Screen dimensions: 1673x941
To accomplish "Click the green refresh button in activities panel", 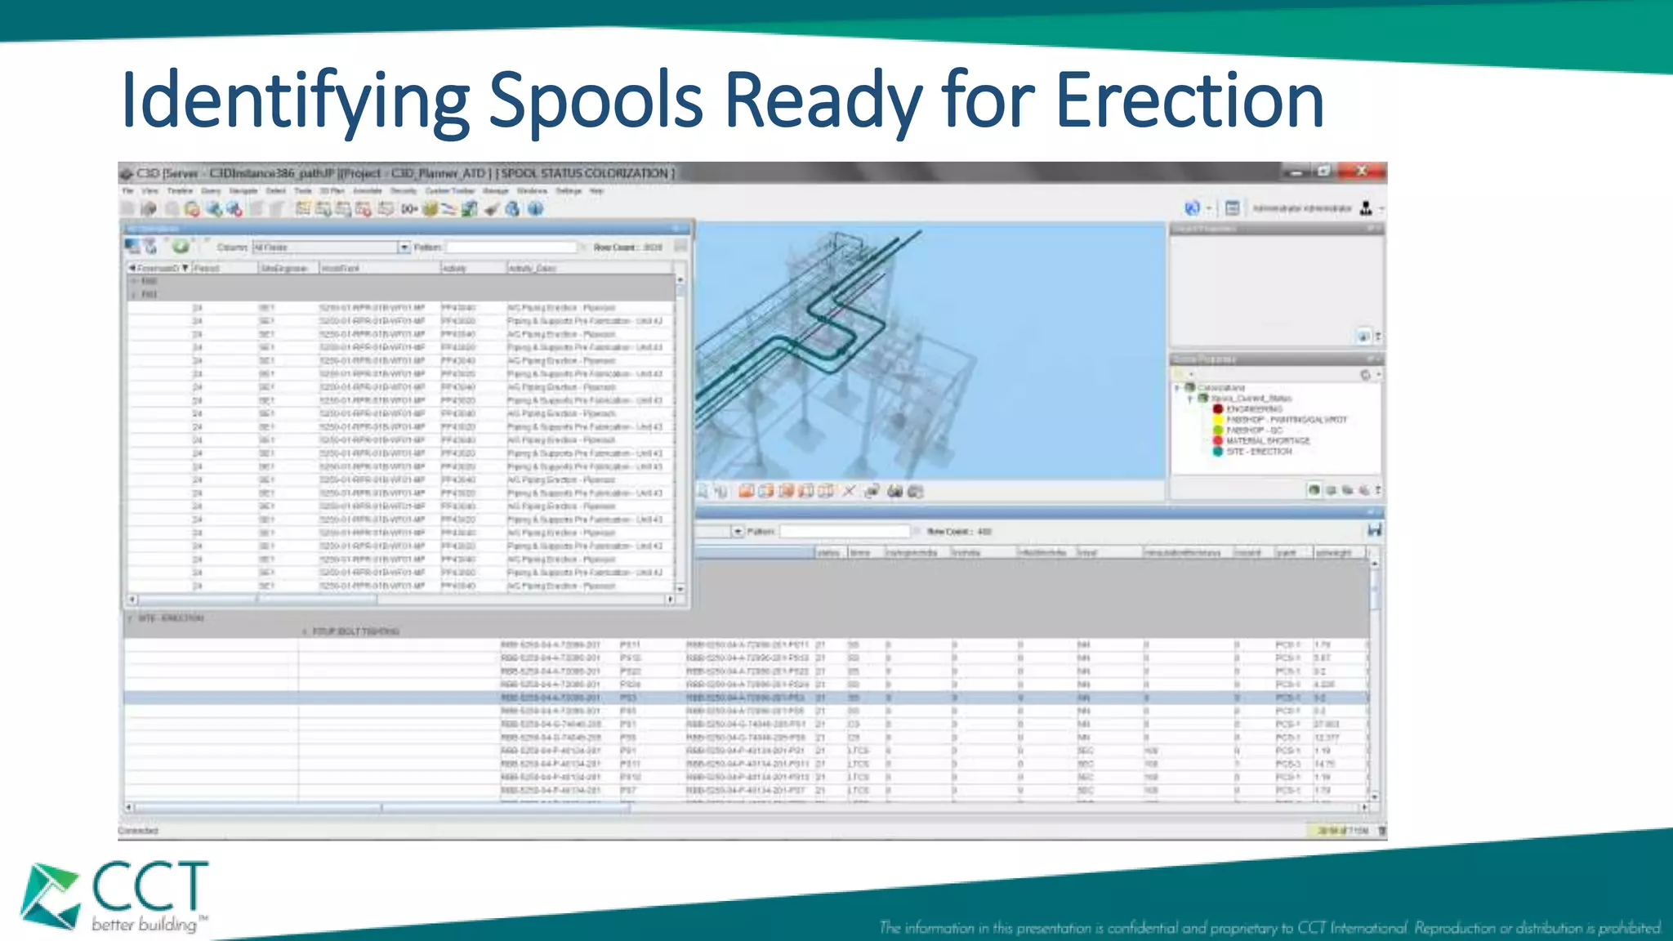I will tap(181, 246).
